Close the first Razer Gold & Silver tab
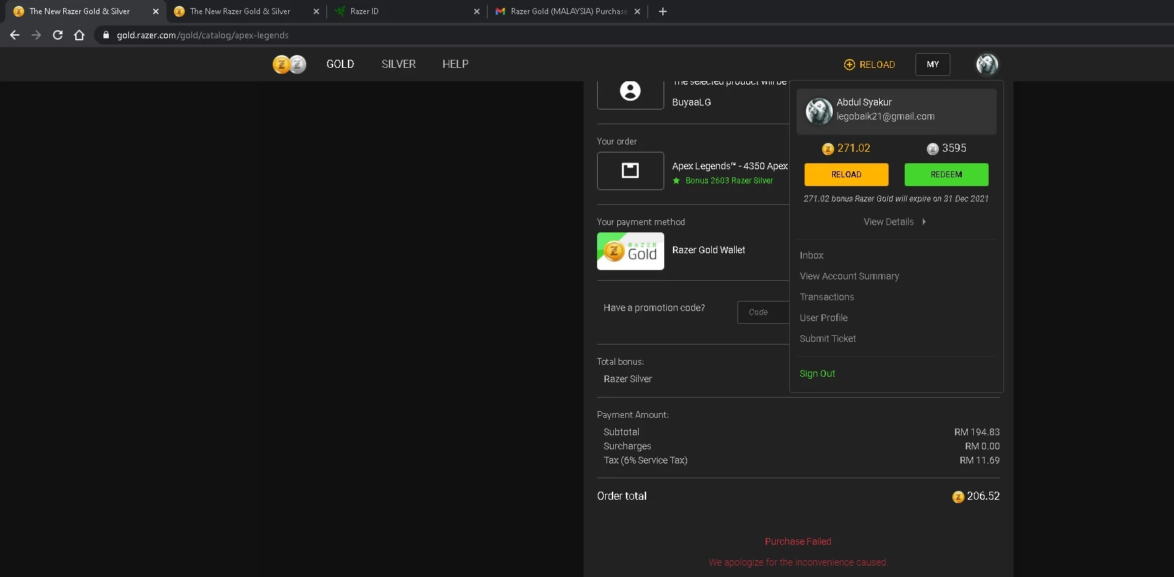1174x577 pixels. (156, 11)
